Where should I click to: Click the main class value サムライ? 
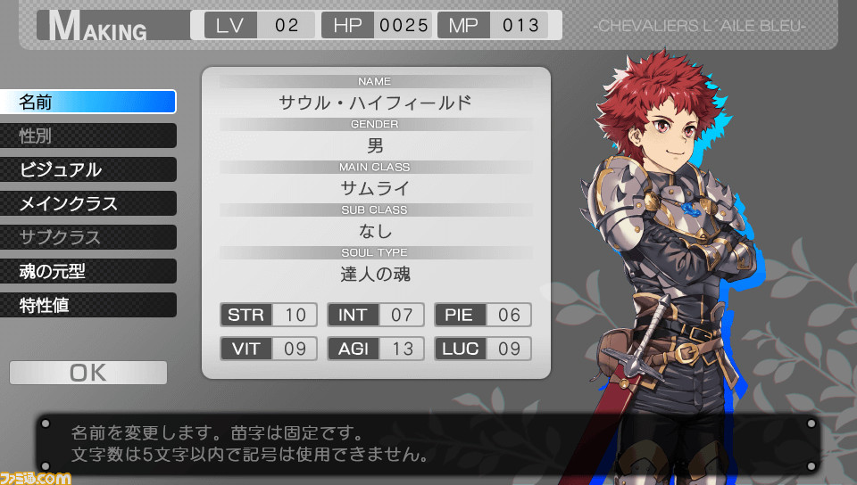pyautogui.click(x=375, y=189)
